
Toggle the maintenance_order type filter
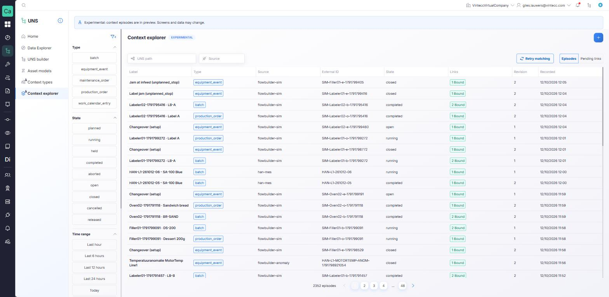[94, 80]
